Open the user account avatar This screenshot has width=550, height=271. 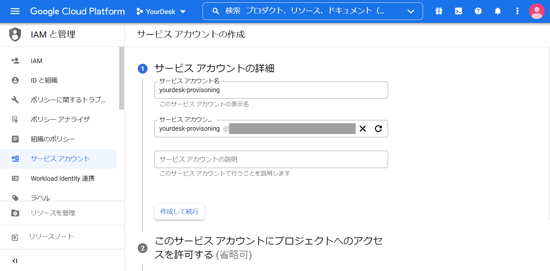point(537,11)
